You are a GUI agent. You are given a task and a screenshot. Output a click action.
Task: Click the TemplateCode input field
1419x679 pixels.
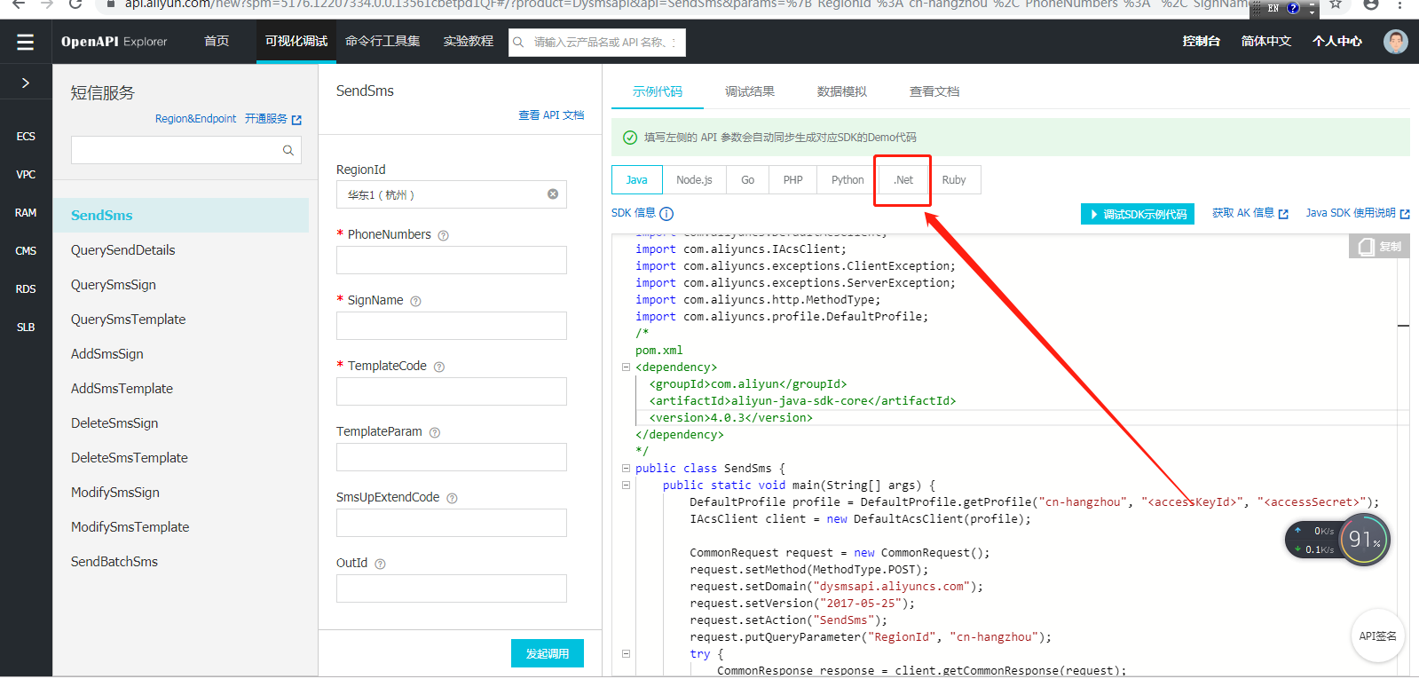451,391
